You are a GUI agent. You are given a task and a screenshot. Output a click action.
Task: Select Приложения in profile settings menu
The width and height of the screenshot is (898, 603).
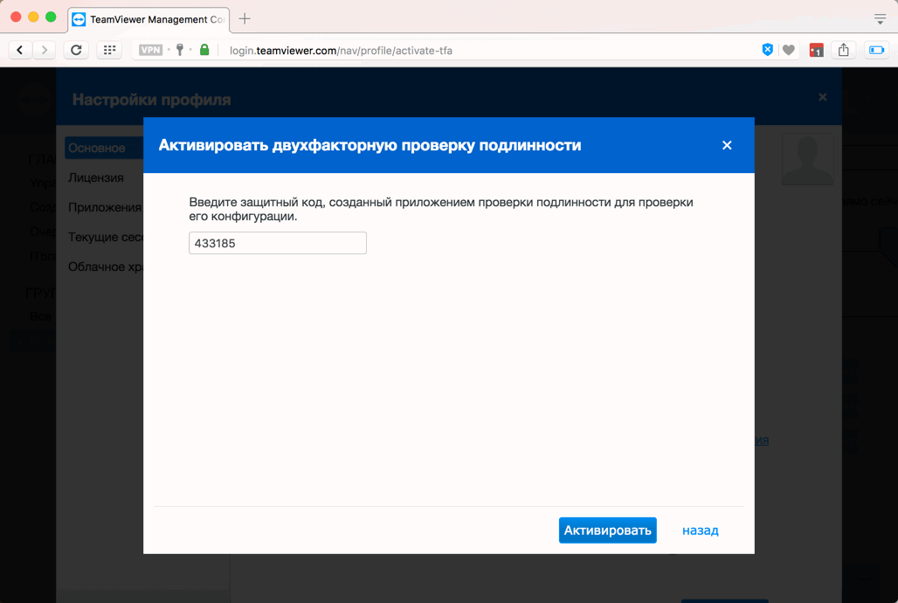[105, 207]
